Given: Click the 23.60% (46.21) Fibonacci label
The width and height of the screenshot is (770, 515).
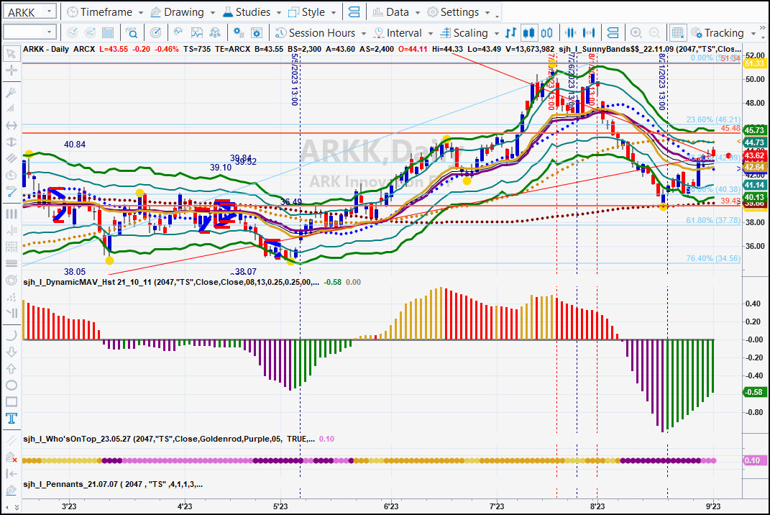Looking at the screenshot, I should (713, 119).
